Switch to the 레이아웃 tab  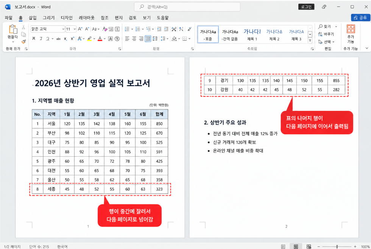point(87,18)
